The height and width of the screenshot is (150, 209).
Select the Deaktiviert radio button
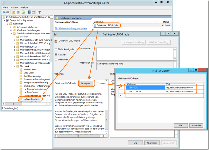click(56, 60)
